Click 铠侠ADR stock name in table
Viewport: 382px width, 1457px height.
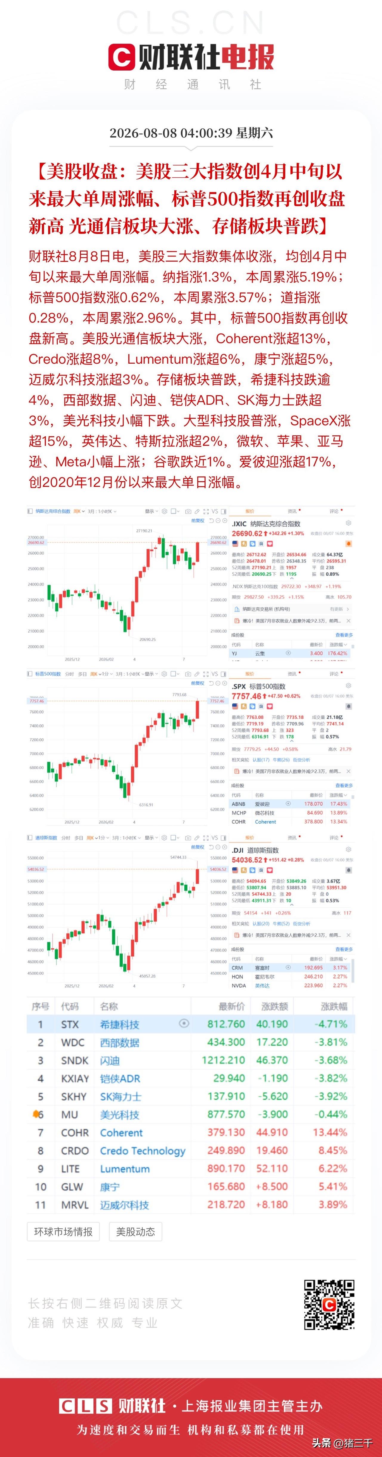[120, 1079]
